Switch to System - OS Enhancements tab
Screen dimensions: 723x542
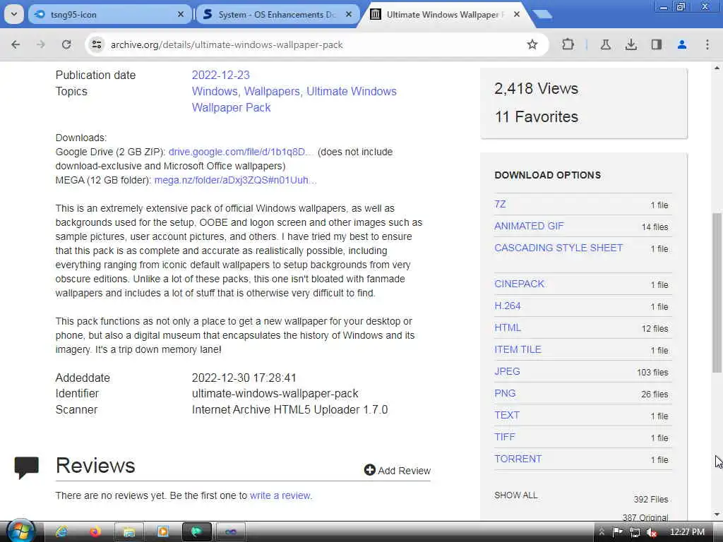(277, 14)
